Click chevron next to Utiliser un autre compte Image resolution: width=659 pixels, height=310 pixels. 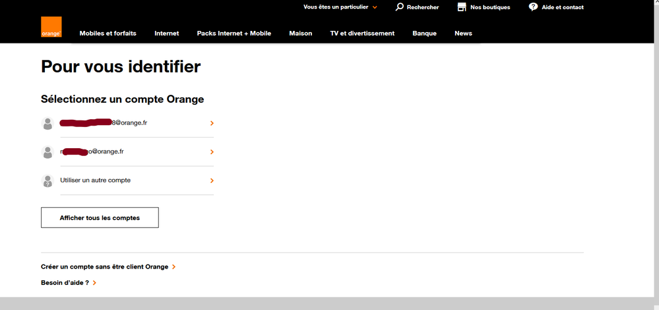point(212,181)
